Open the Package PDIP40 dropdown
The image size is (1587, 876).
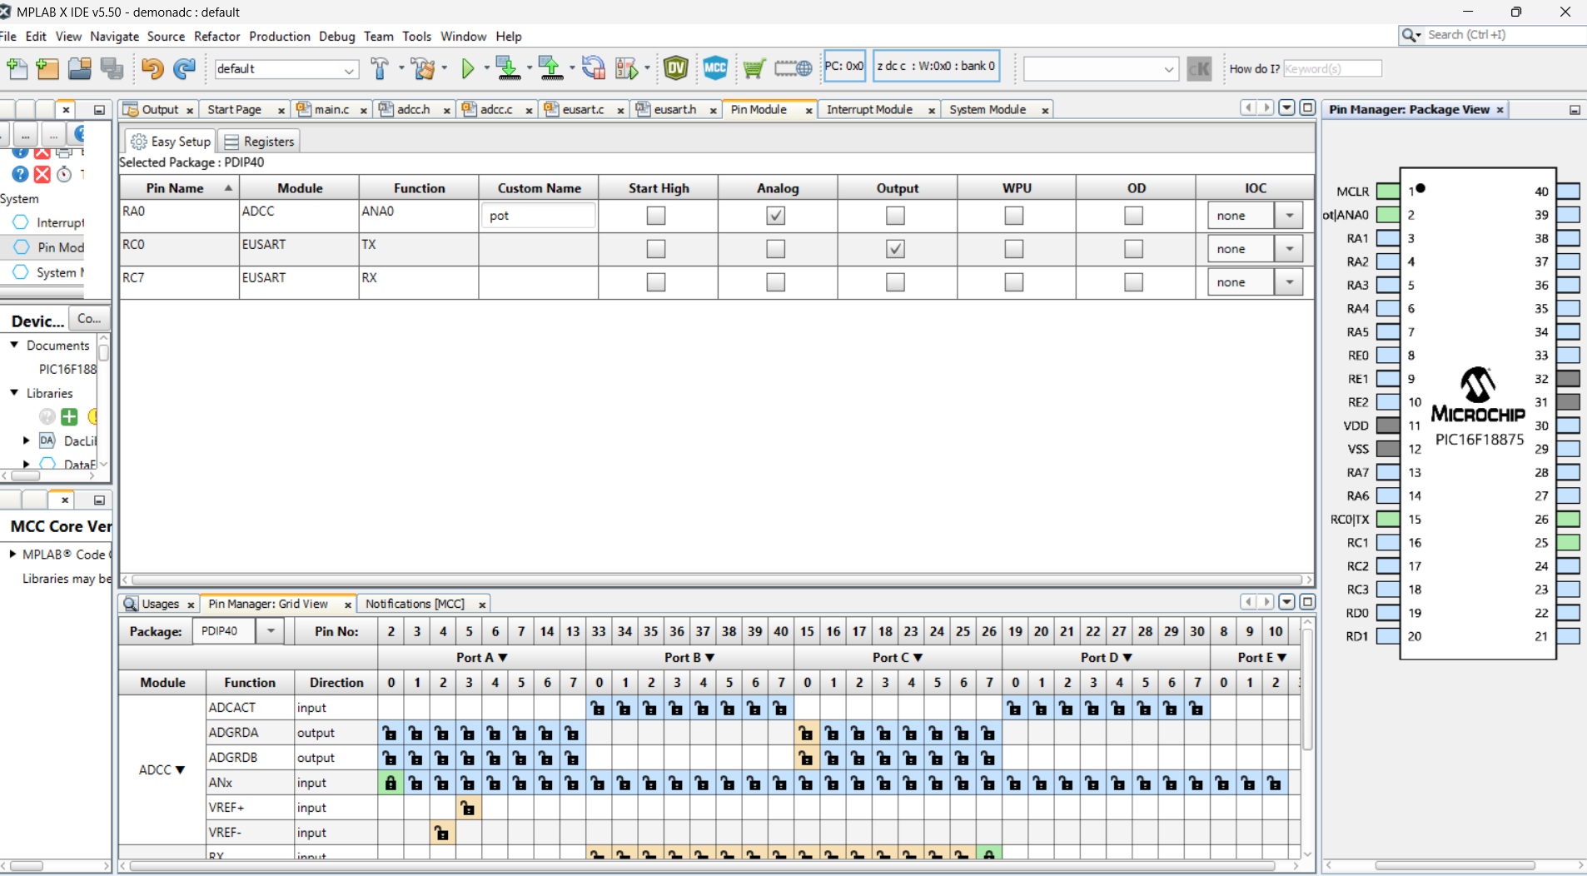point(271,631)
